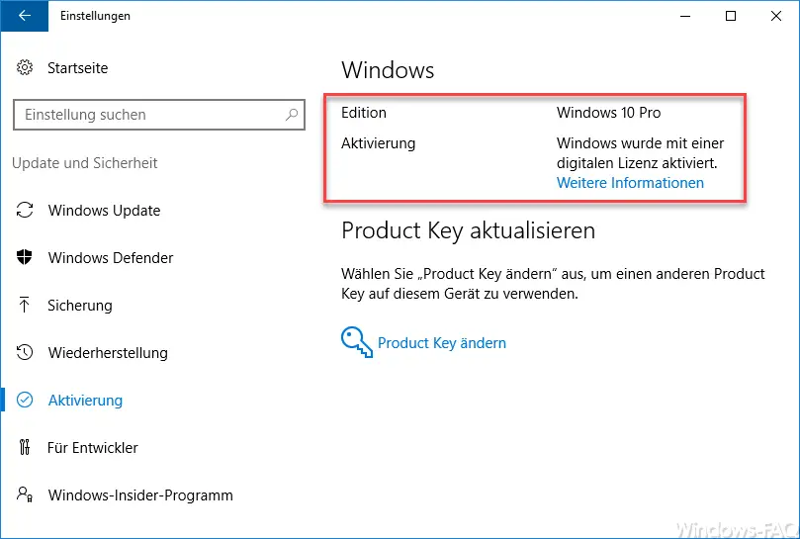Open Windows Update settings page

coord(104,211)
